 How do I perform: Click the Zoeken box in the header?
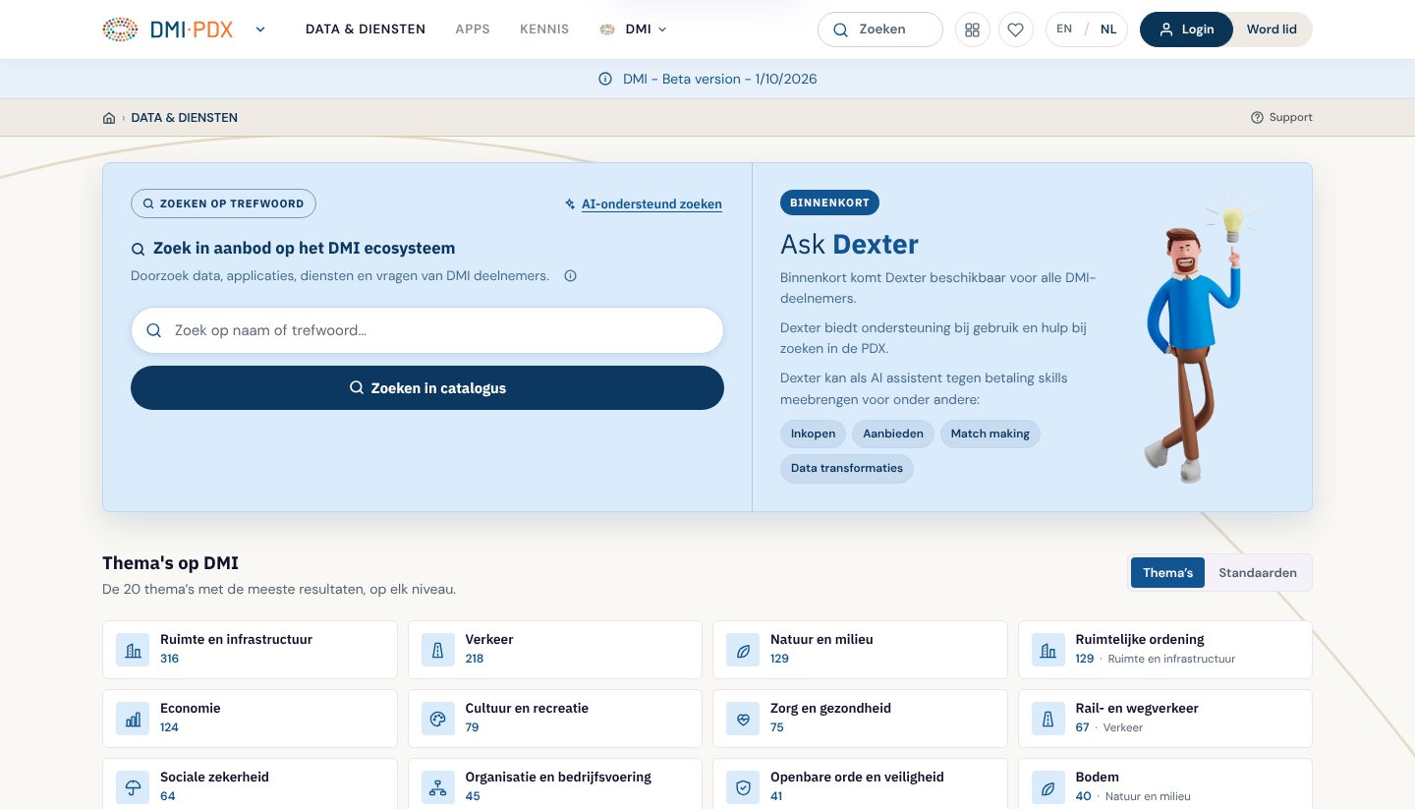(x=880, y=29)
